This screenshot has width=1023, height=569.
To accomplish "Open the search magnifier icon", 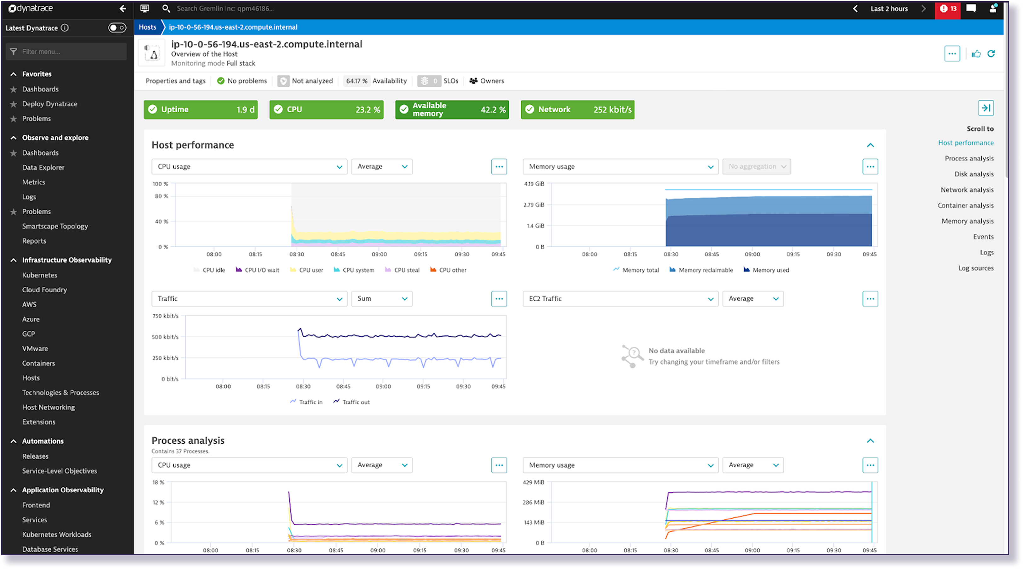I will coord(166,9).
